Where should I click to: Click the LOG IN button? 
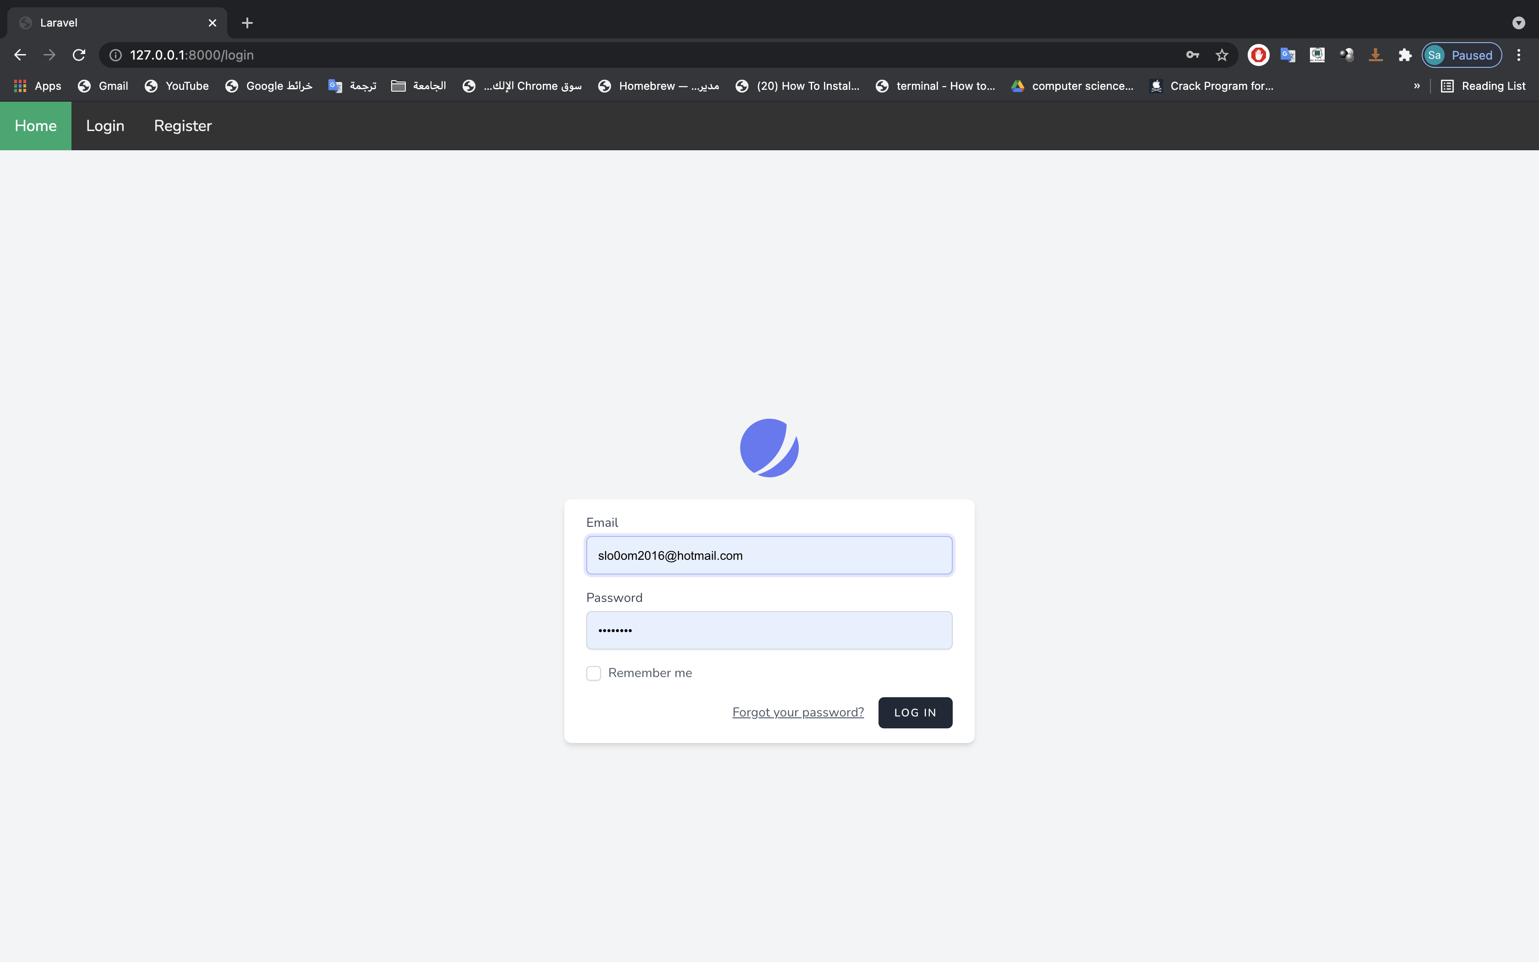[915, 713]
